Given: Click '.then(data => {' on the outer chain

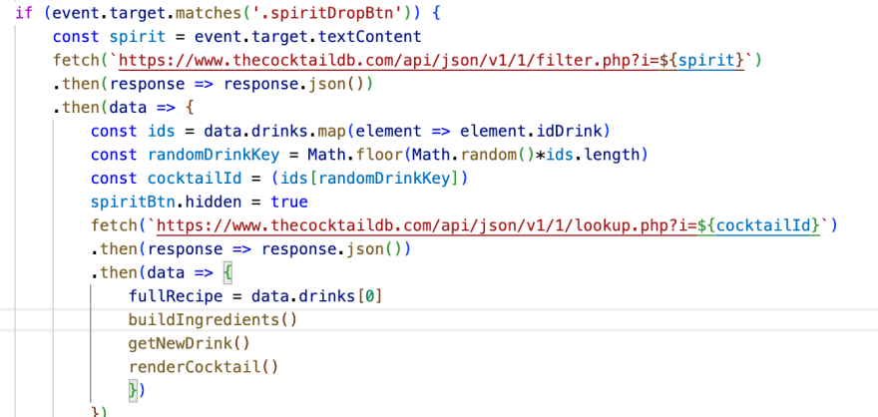Looking at the screenshot, I should tap(123, 108).
